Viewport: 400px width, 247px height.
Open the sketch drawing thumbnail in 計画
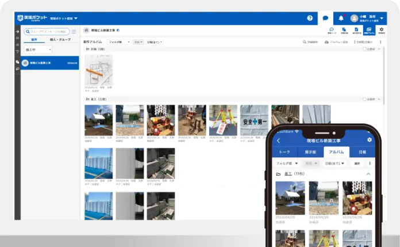[99, 70]
